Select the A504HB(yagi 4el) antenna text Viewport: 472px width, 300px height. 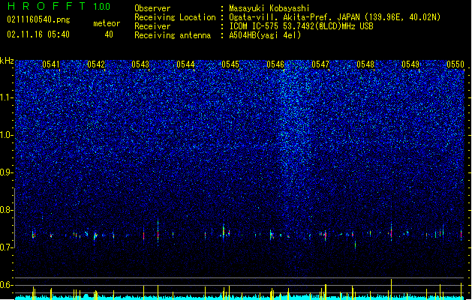(265, 35)
